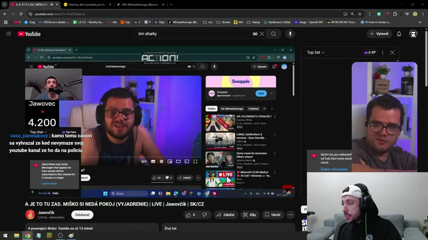Open the Chrome profile avatar
The height and width of the screenshot is (240, 428).
click(415, 14)
